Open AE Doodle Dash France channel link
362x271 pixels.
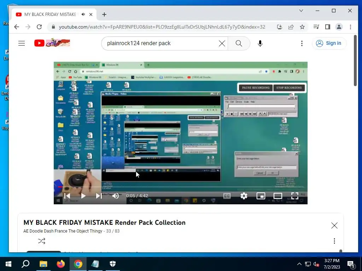pyautogui.click(x=63, y=231)
